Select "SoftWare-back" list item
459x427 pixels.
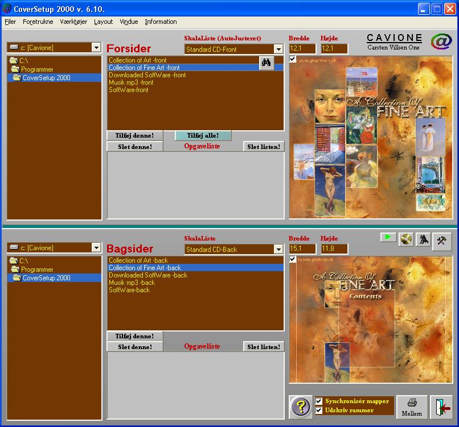[195, 290]
